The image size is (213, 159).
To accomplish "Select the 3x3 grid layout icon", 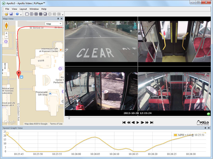I will click(37, 13).
